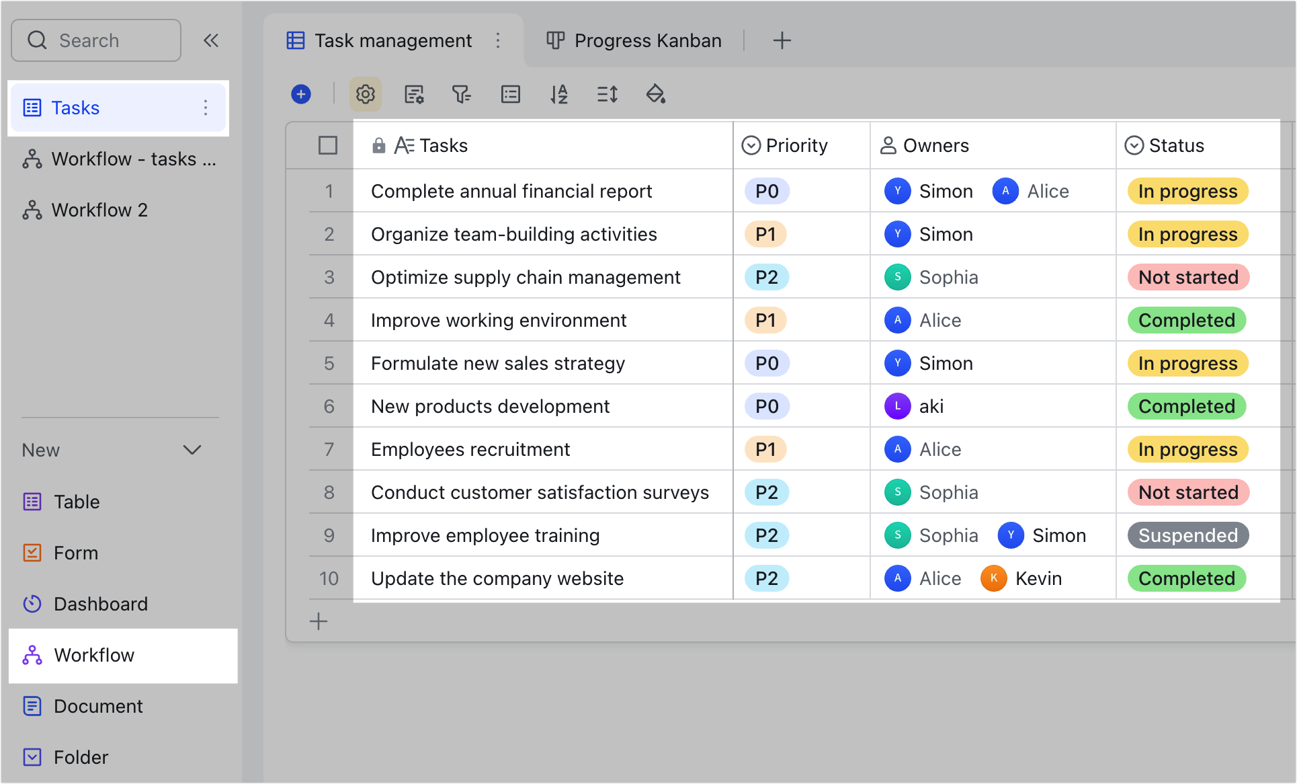Image resolution: width=1297 pixels, height=784 pixels.
Task: Open Task management tab options menu
Action: pos(498,40)
